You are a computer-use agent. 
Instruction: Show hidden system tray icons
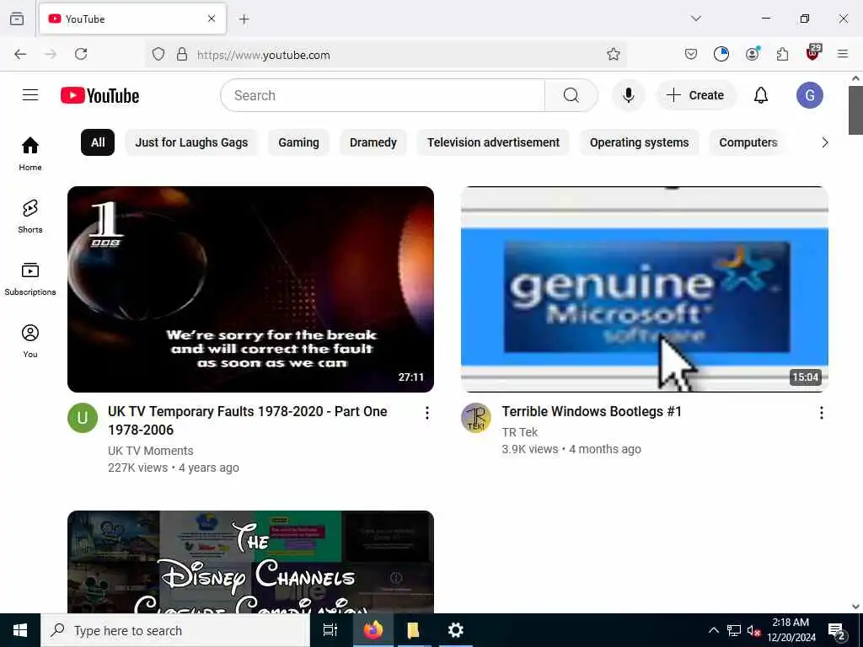[x=713, y=630]
